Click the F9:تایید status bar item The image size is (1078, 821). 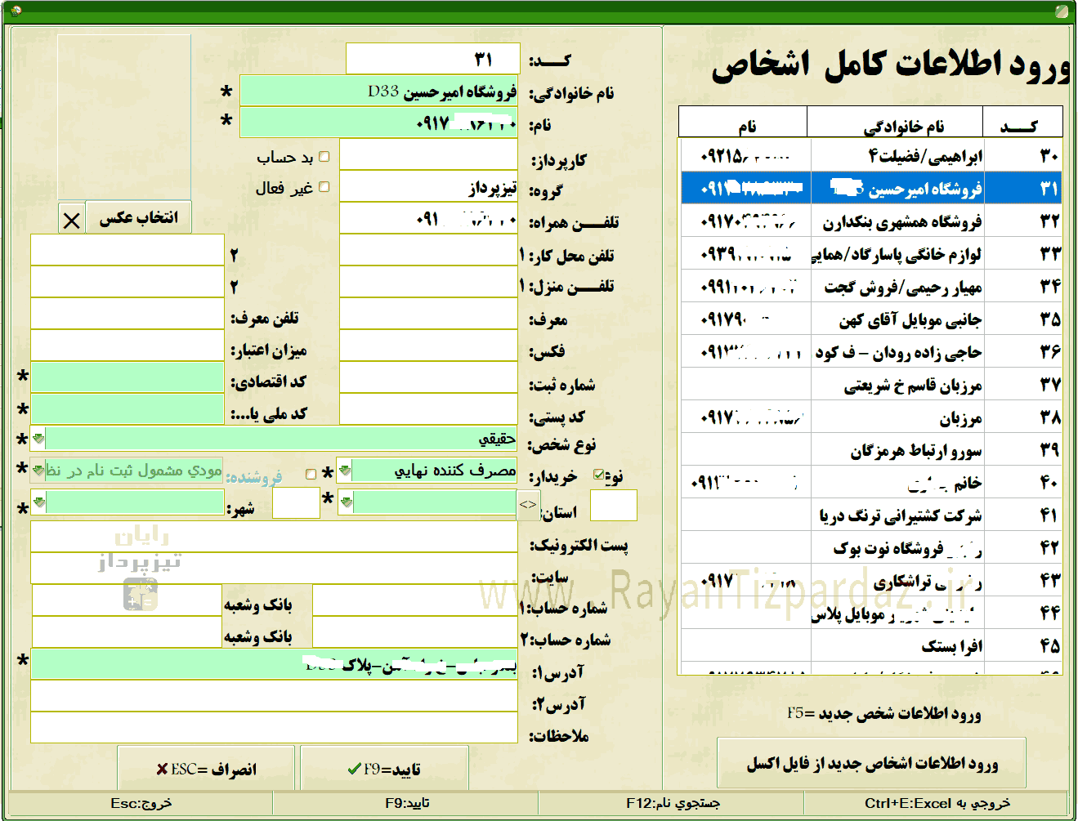coord(406,803)
